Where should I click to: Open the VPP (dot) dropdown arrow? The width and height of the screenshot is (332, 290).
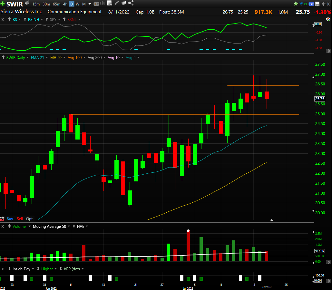[x=83, y=269]
